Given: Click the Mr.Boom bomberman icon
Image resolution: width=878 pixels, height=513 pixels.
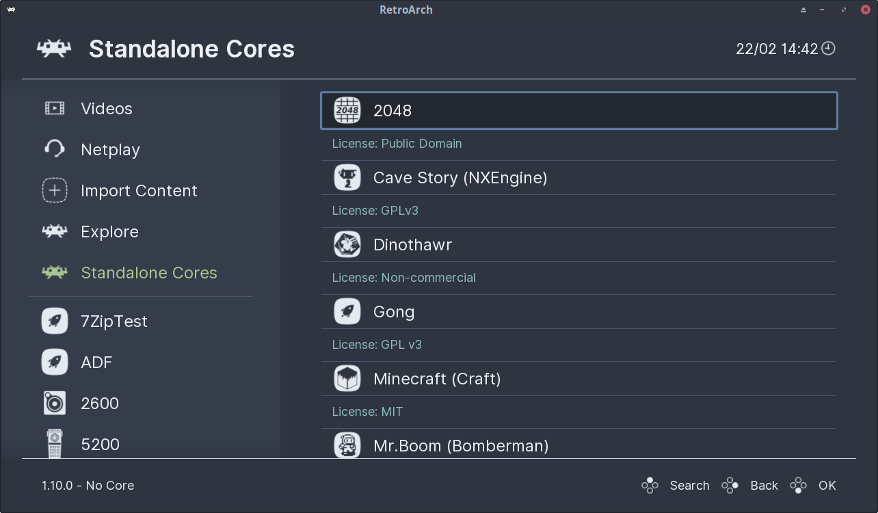Looking at the screenshot, I should [347, 445].
